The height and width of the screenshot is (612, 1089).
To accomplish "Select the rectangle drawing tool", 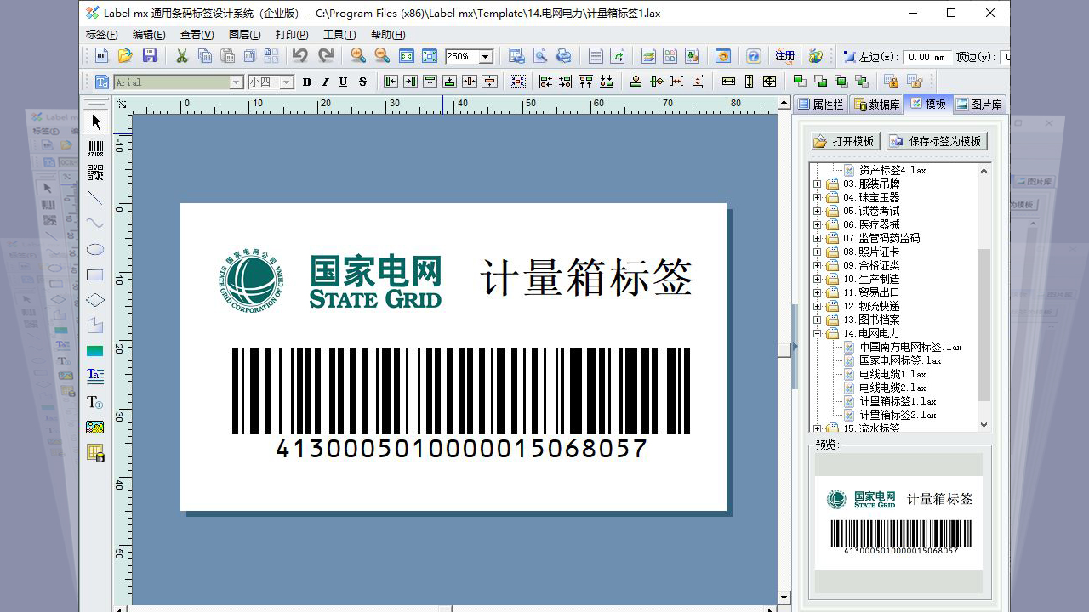I will [x=95, y=274].
